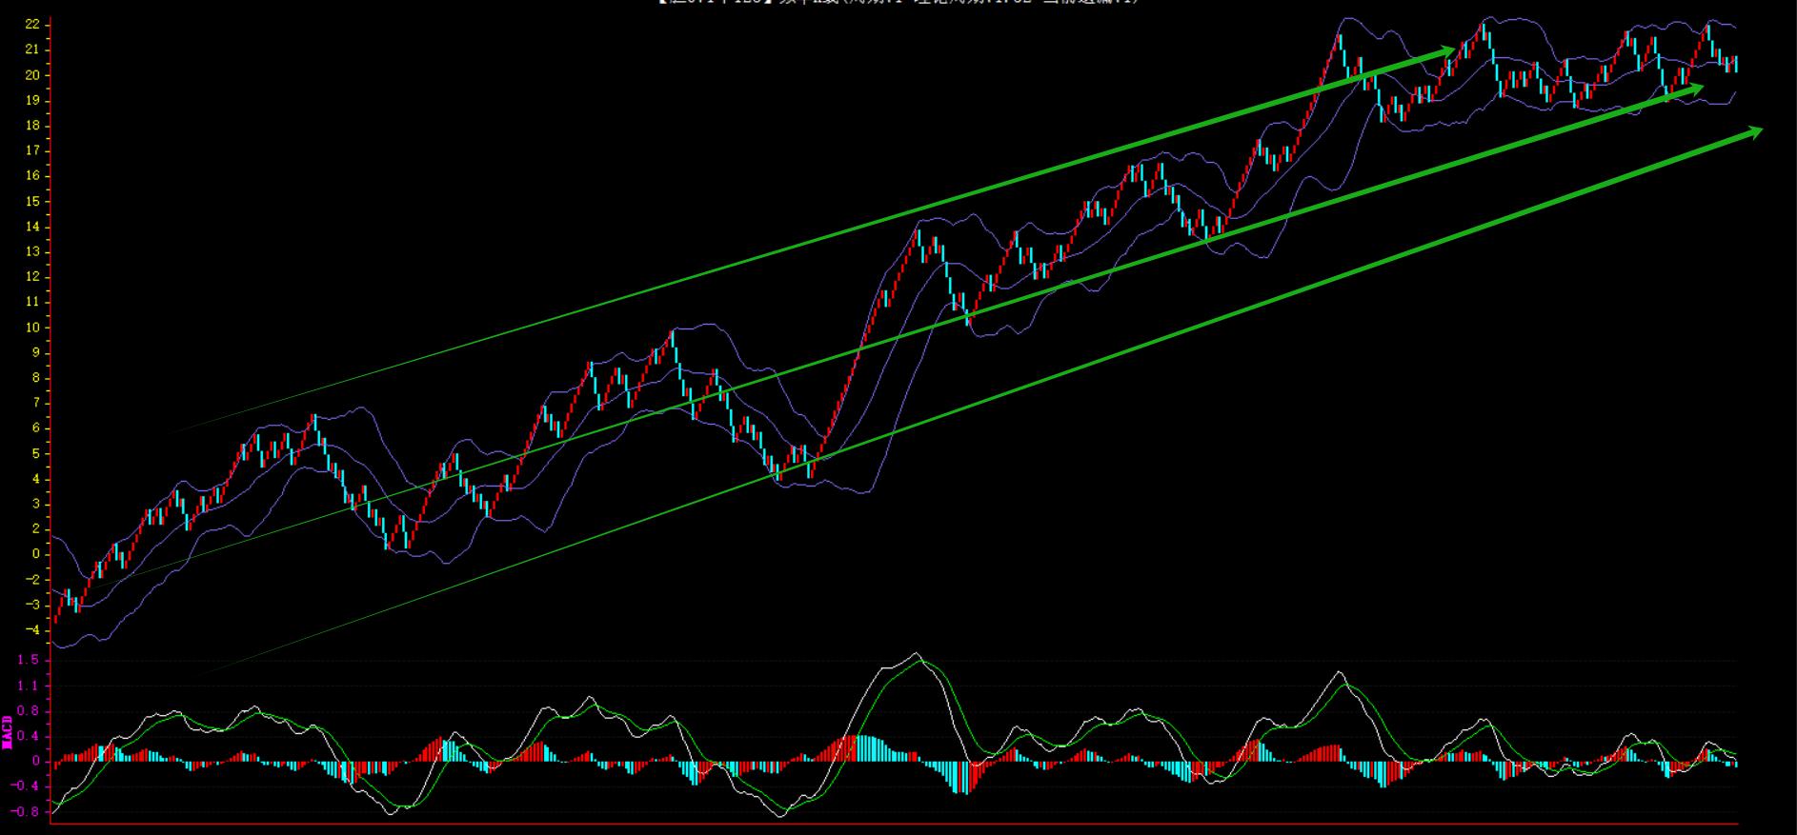Click the -0.8 value on the MACD axis
Image resolution: width=1797 pixels, height=835 pixels.
[x=26, y=812]
